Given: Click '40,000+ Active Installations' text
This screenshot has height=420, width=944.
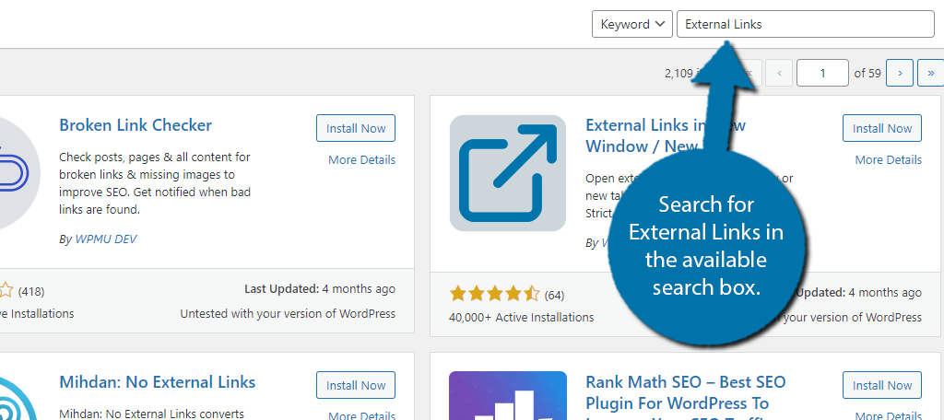Looking at the screenshot, I should point(522,317).
